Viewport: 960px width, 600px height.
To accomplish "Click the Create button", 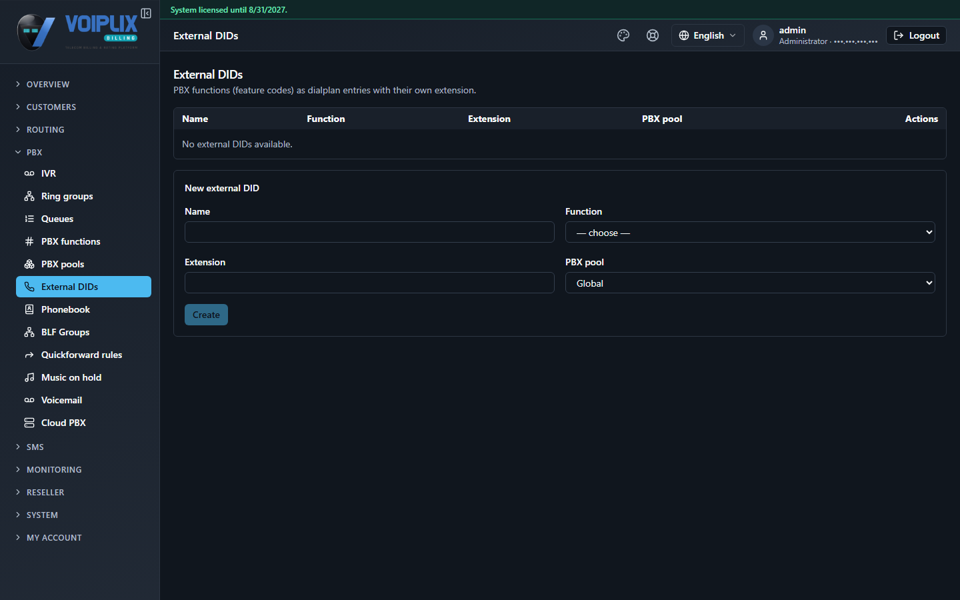I will tap(206, 315).
